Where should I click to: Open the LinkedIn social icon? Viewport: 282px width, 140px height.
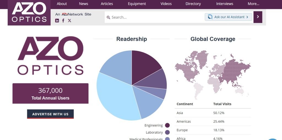57,20
